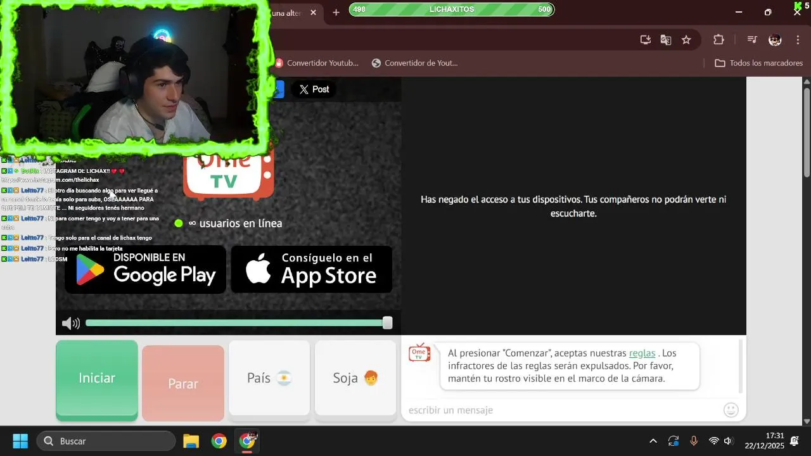The height and width of the screenshot is (456, 811).
Task: Click the taskbar Buscar search box
Action: 106,441
